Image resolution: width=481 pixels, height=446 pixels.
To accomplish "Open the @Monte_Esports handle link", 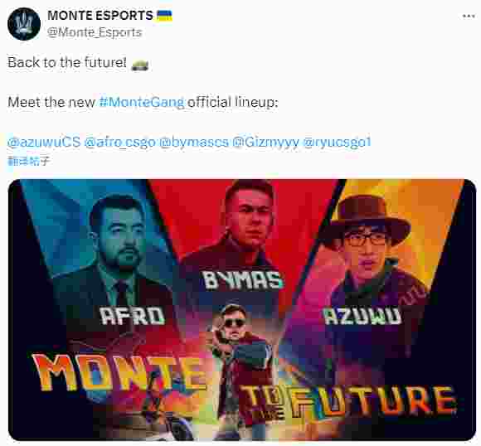I will [x=95, y=32].
